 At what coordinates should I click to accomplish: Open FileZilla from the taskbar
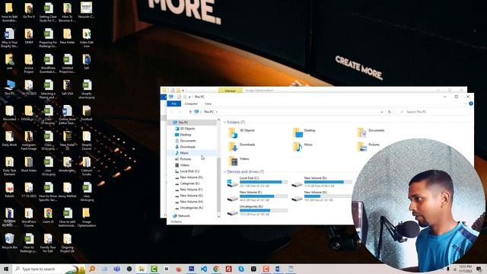pos(228,269)
